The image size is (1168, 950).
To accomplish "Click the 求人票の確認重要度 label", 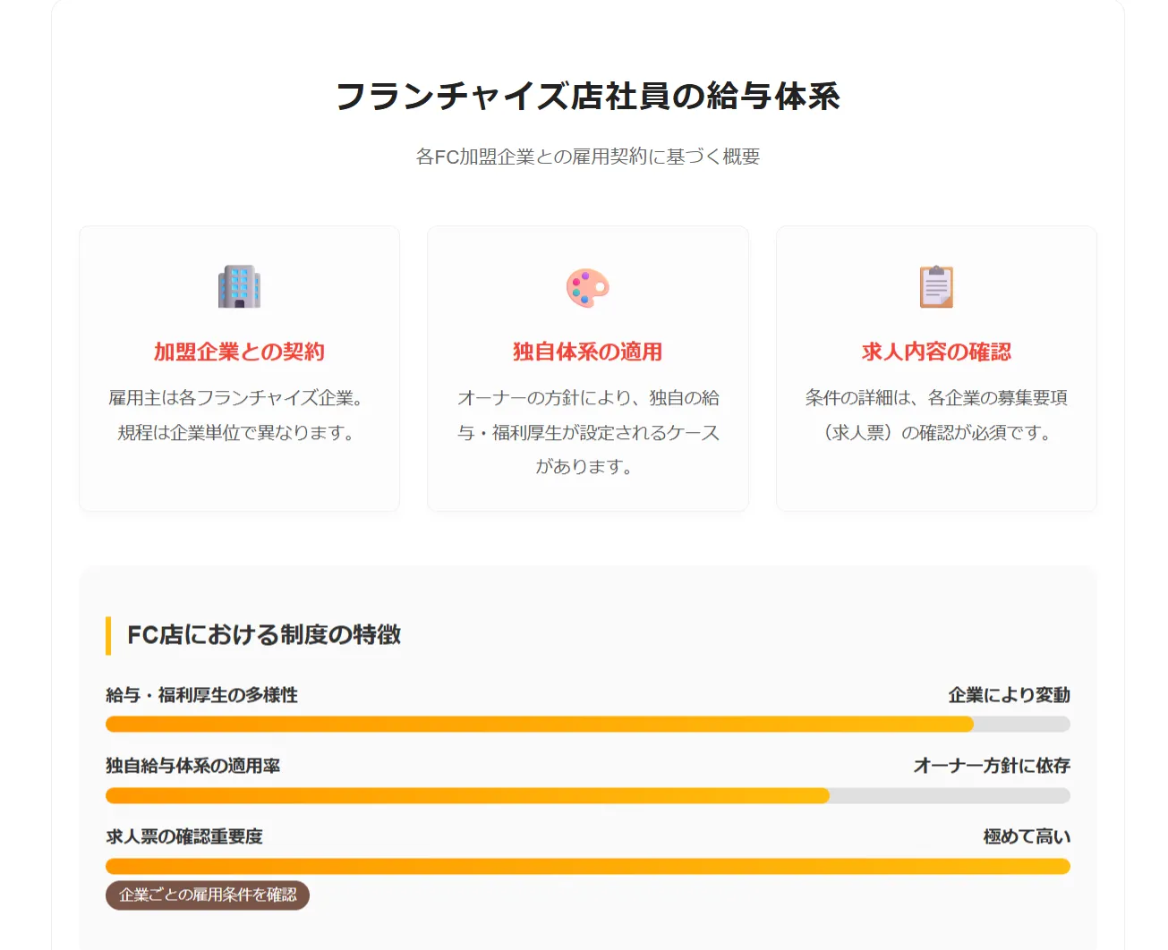I will pyautogui.click(x=184, y=836).
